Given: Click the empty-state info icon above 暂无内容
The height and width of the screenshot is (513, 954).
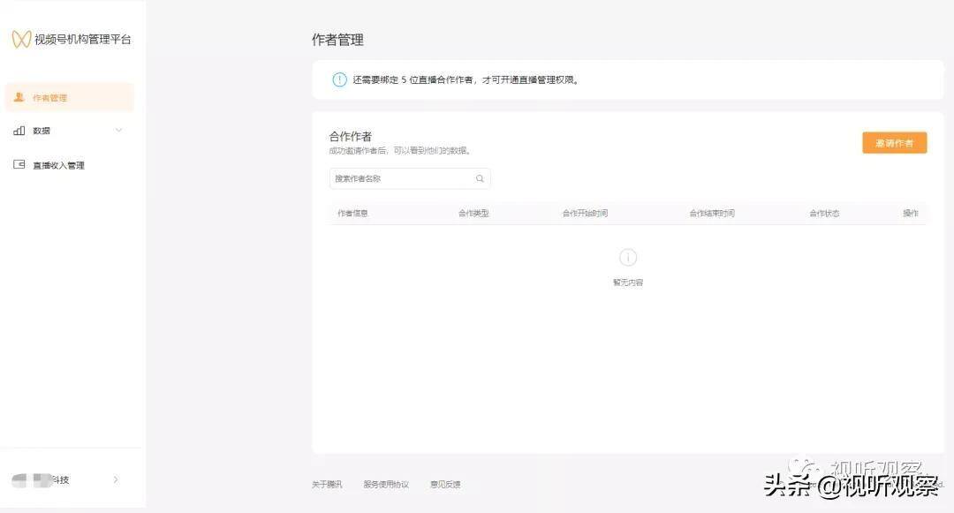Looking at the screenshot, I should pos(628,258).
